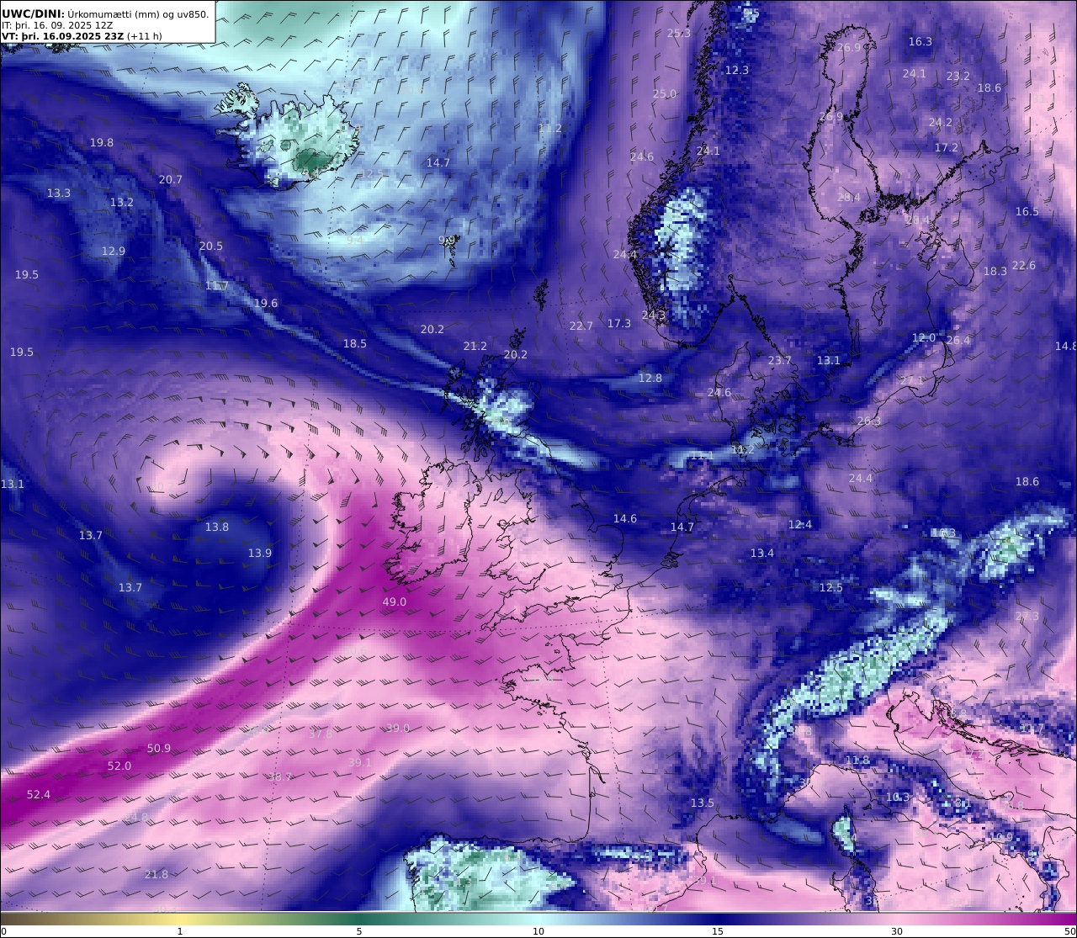Click the 21.8 value at bottom left
Screen dimensions: 1077x938
click(157, 875)
